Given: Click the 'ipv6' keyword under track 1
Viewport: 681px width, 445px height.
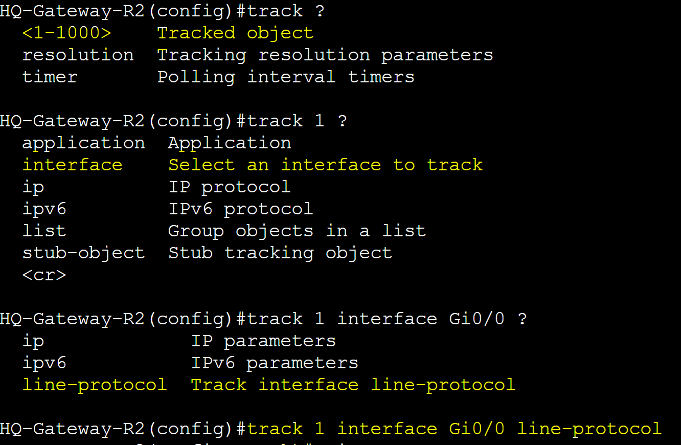Looking at the screenshot, I should coord(44,209).
